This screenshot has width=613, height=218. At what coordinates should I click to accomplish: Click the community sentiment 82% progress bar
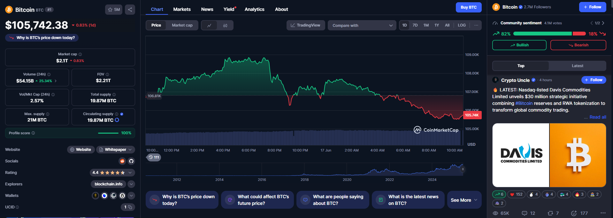tap(542, 34)
